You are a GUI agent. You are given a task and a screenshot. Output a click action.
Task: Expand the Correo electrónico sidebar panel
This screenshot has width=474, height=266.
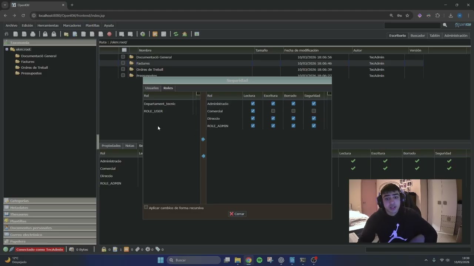(x=50, y=235)
